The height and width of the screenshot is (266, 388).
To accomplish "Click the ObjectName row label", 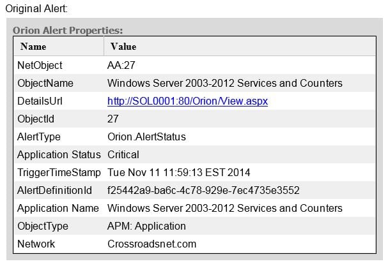I will pos(45,84).
